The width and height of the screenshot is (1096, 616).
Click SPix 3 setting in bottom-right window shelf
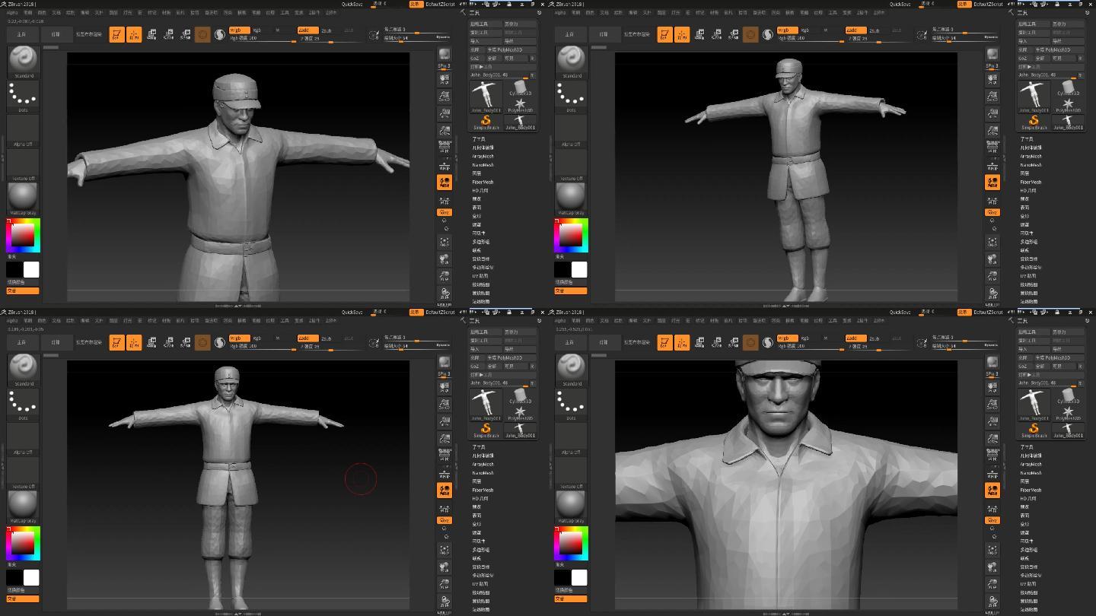coord(992,374)
